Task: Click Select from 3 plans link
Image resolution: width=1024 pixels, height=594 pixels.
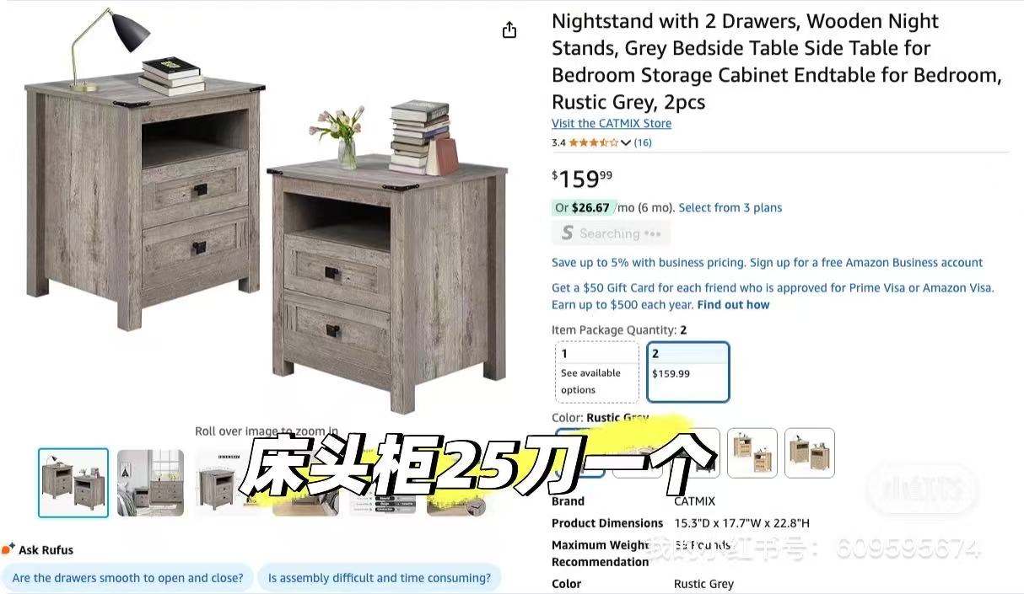Action: [x=730, y=207]
